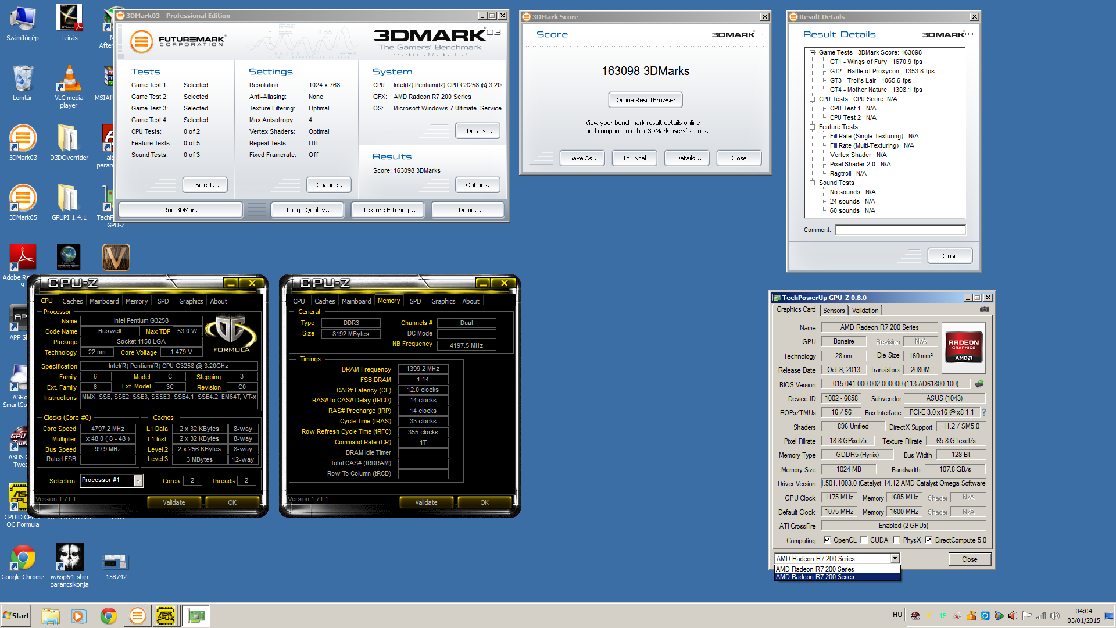This screenshot has width=1116, height=628.
Task: Click the Comment field in Result Details
Action: click(x=900, y=230)
